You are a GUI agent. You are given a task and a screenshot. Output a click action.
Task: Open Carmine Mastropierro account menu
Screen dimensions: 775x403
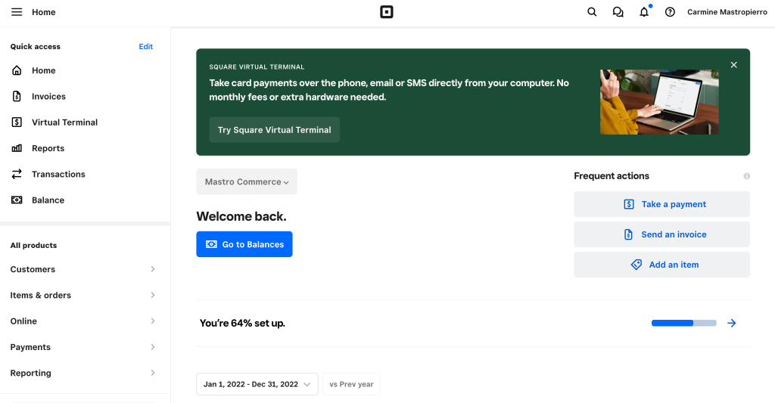[x=727, y=12]
